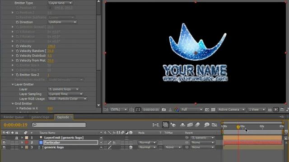Click the timeline search field

coord(59,125)
